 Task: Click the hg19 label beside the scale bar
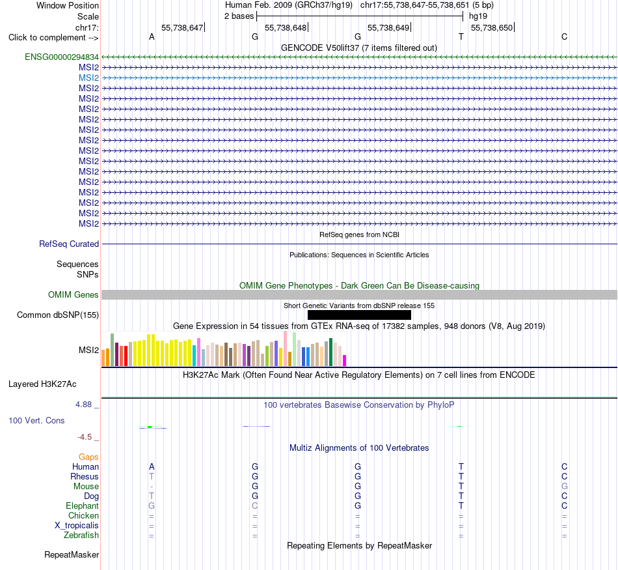click(x=477, y=16)
